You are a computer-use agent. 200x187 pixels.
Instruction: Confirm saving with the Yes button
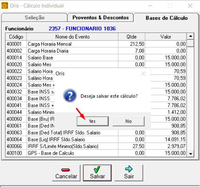93,121
